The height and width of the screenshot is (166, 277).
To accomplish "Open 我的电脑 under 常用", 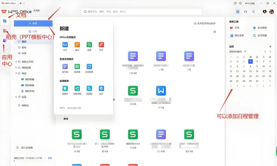I will pos(28,79).
